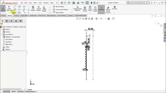Open the Slot tool dropdown arrow
The image size is (166, 93).
[17, 13]
